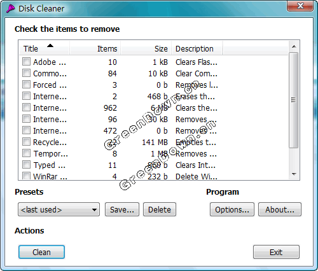Exit the Disk Cleaner program
Screen dimensions: 318x271
(x=276, y=252)
